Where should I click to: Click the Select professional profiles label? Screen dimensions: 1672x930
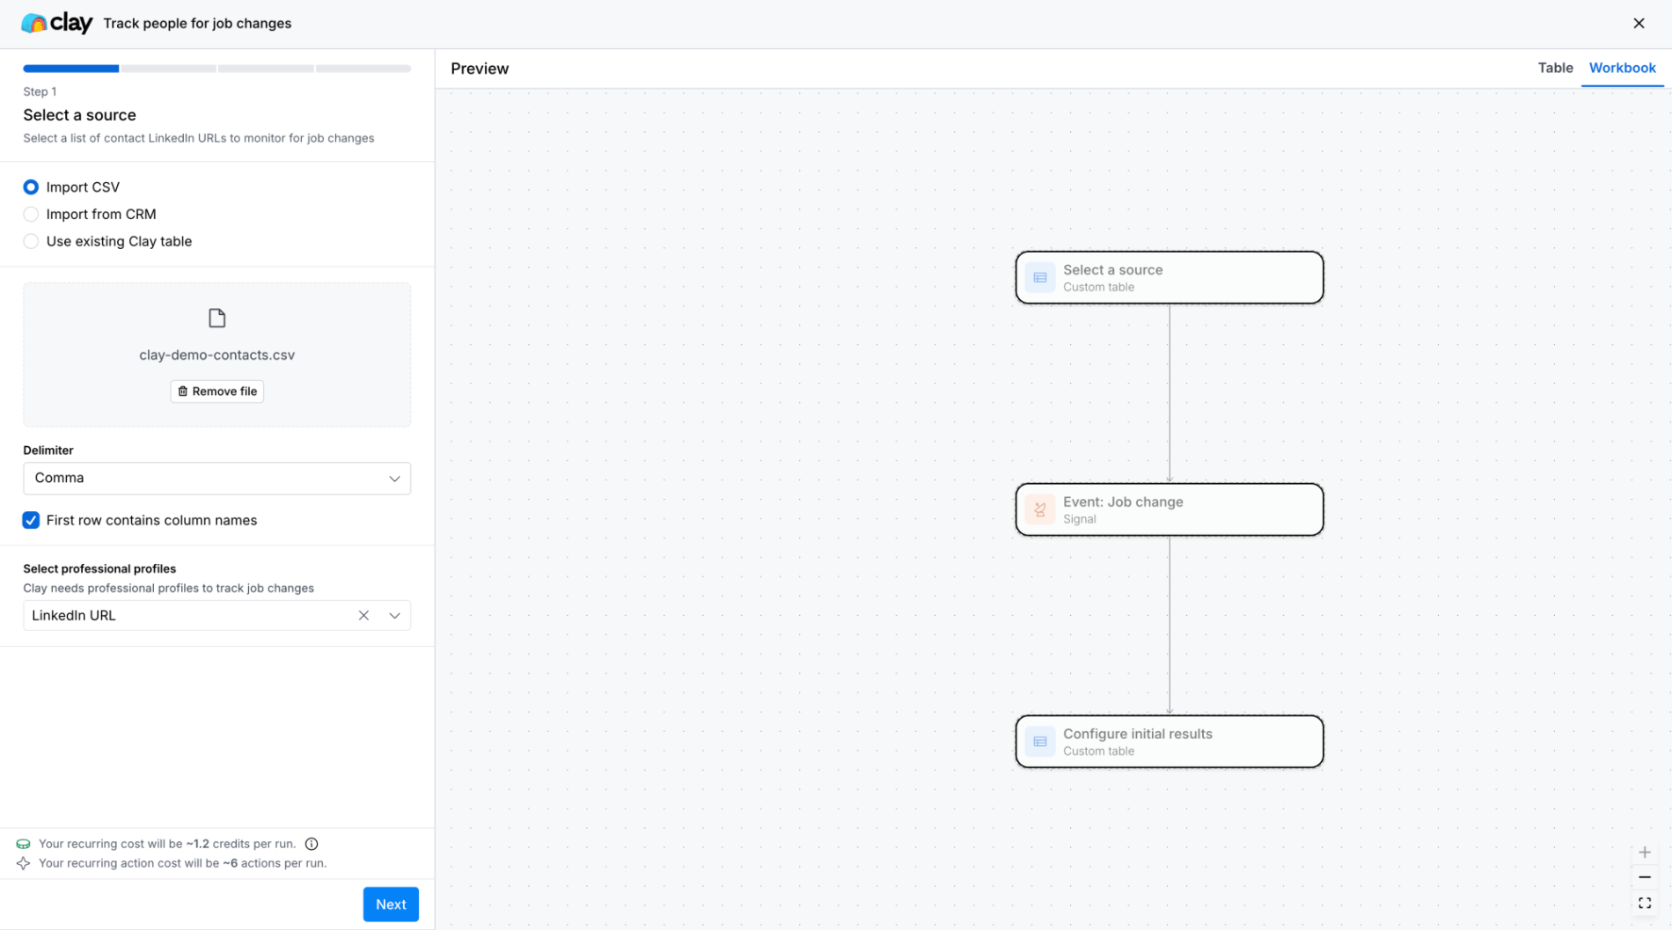(x=99, y=569)
